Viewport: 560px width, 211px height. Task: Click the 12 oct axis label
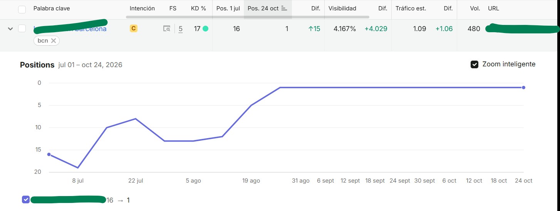click(x=474, y=181)
